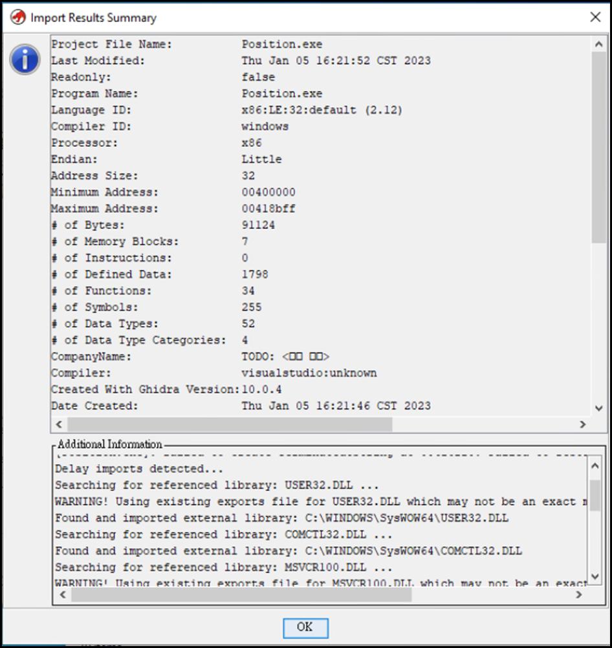
Task: Click Maximum Address '00418bff'
Action: 268,209
